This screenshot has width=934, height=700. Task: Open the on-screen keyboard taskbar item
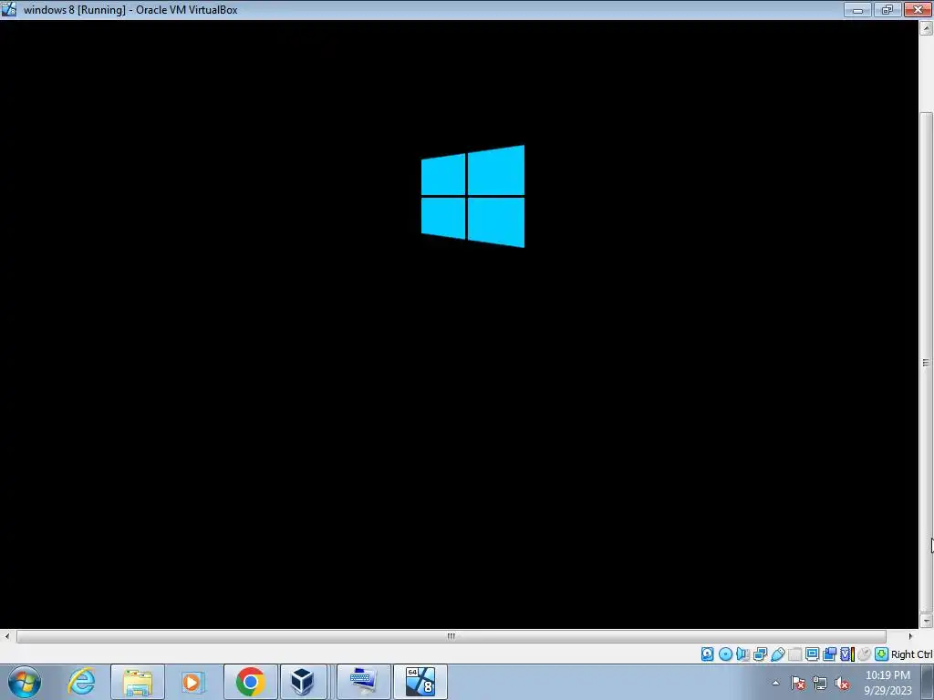[364, 682]
